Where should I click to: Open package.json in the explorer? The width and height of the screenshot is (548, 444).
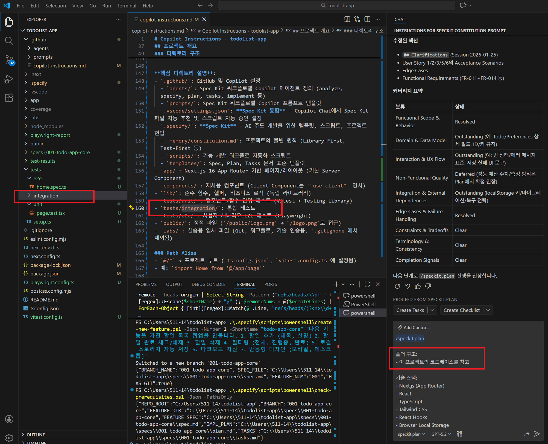coord(45,274)
